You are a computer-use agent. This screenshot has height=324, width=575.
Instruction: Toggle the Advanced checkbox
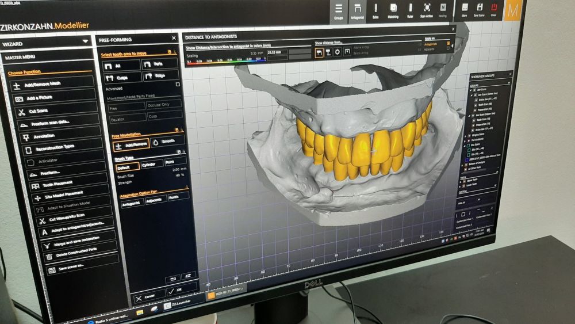pyautogui.click(x=178, y=85)
